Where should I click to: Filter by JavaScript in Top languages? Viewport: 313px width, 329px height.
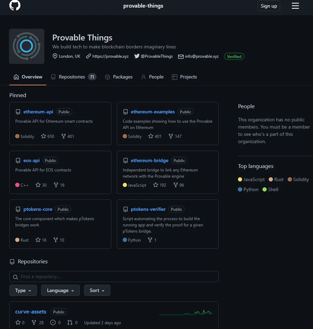coord(251,179)
